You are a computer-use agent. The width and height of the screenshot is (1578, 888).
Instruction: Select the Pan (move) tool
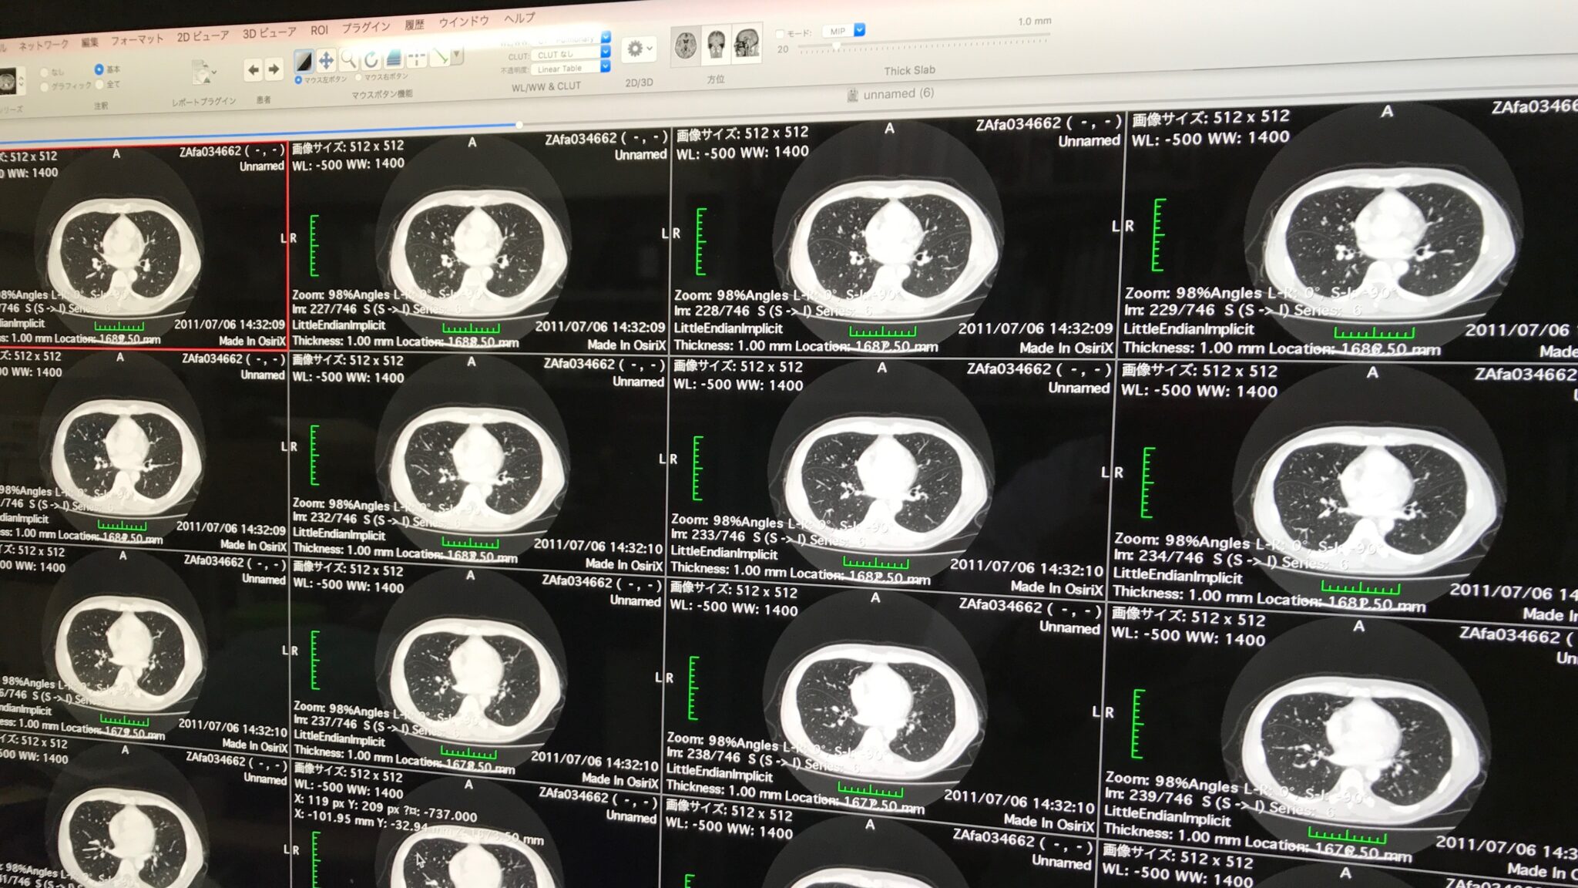click(326, 60)
